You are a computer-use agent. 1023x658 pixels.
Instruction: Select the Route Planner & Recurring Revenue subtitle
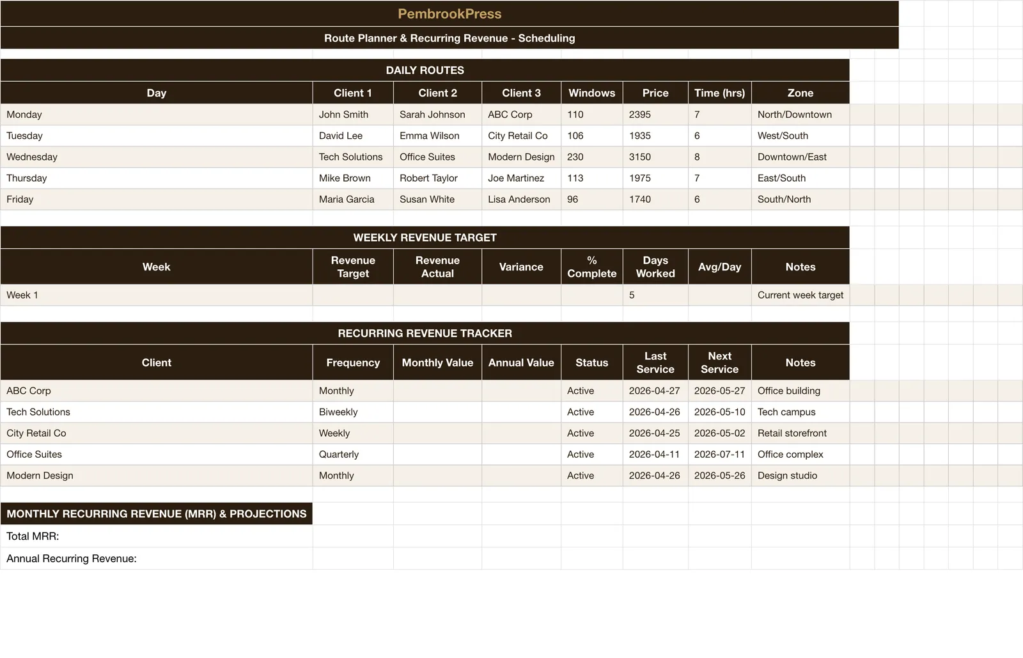pyautogui.click(x=449, y=38)
